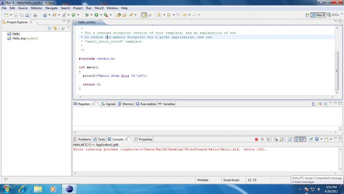Screen dimensions: 344x194
Task: Open the Search dropdown arrow
Action: coord(135,15)
